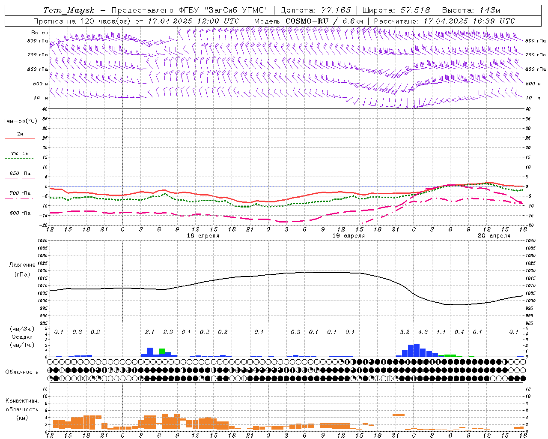Viewport: 548px width, 439px height.
Task: Click the 3-hour precipitation value 2.3
Action: [168, 332]
